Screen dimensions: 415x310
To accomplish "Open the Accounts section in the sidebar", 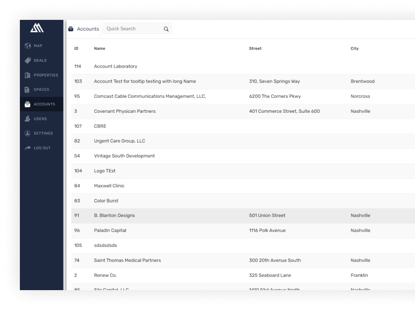I will point(44,104).
